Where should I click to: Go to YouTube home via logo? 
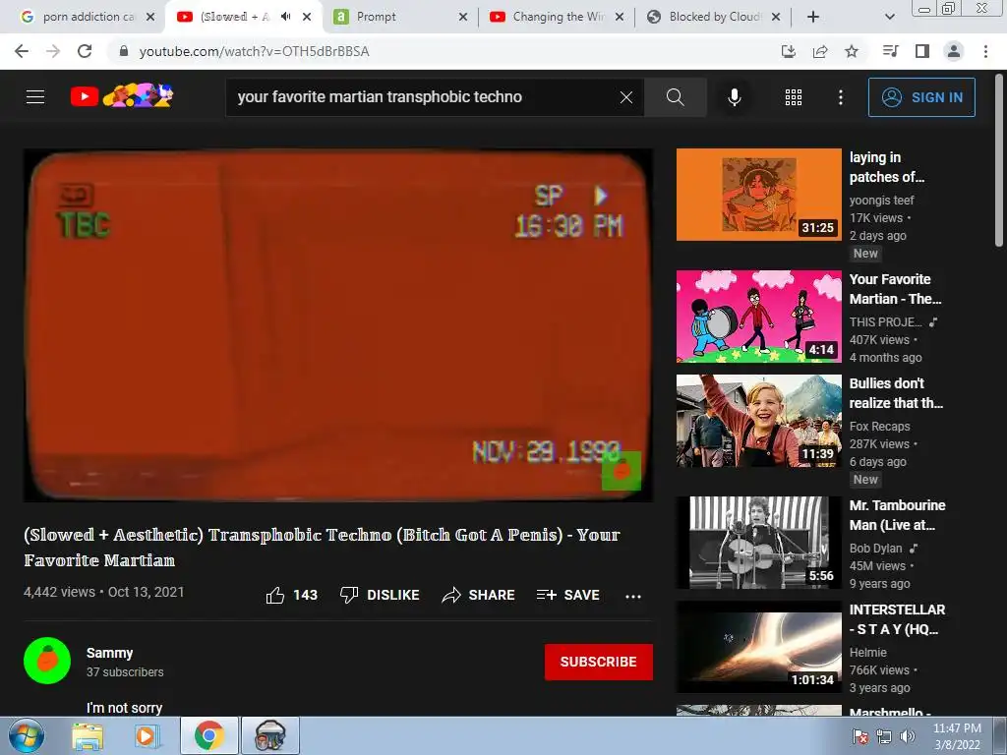point(121,96)
